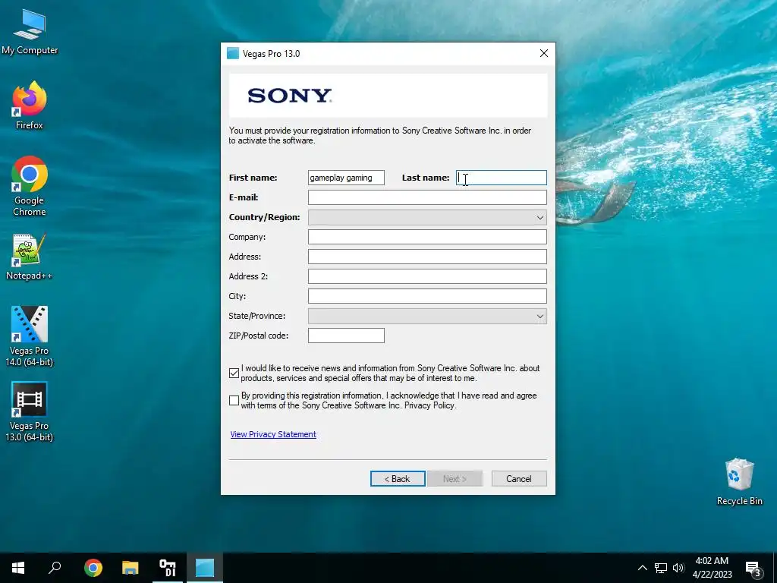This screenshot has height=583, width=777.
Task: Click the Sony logo banner
Action: point(388,95)
